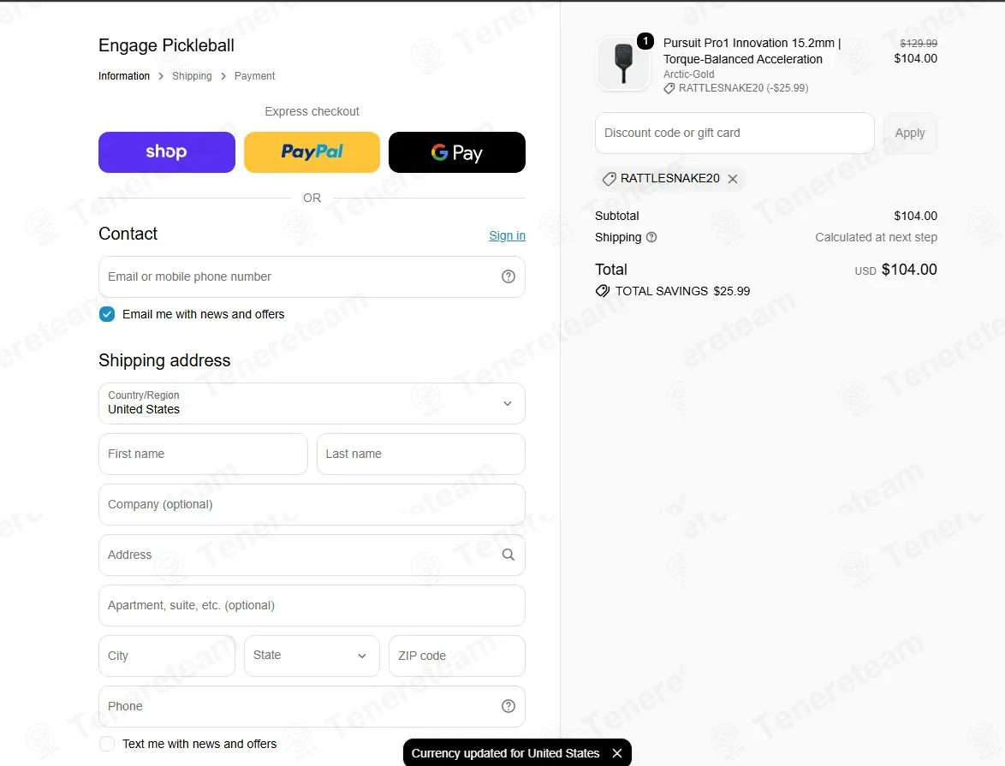This screenshot has height=766, width=1005.
Task: Click the paddle product thumbnail
Action: 623,63
